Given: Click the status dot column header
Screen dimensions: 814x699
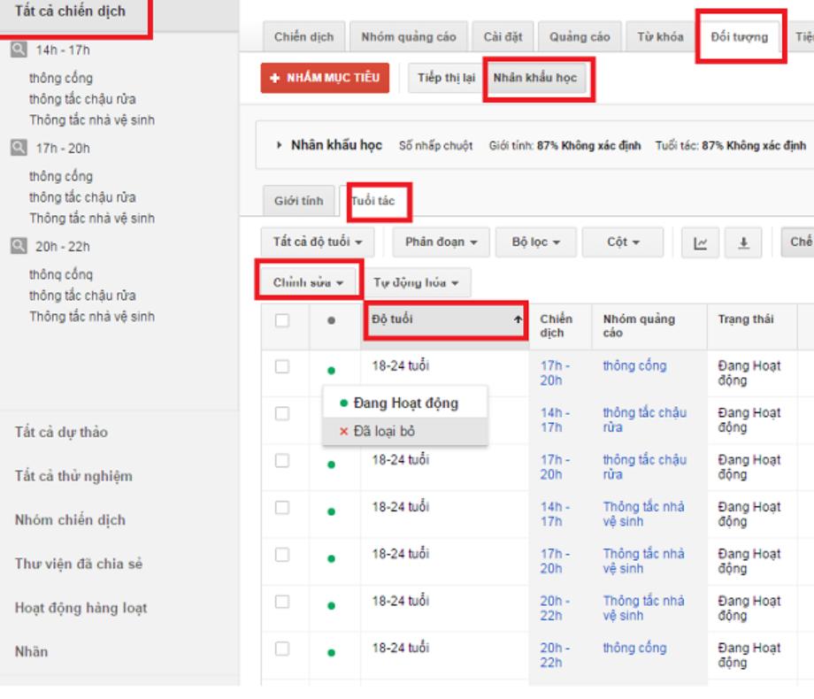Looking at the screenshot, I should (331, 320).
